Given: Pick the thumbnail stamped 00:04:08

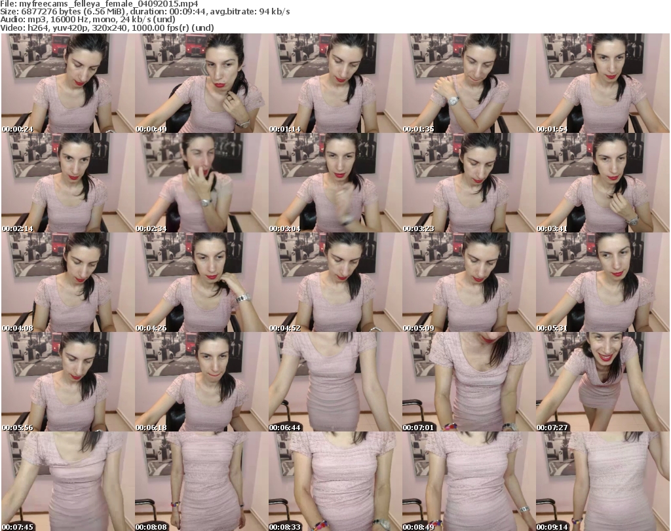Looking at the screenshot, I should 68,283.
